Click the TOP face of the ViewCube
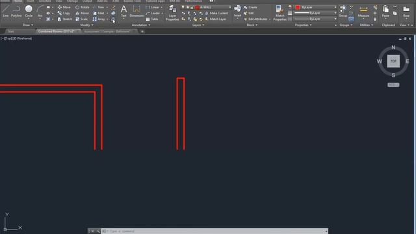 (393, 61)
